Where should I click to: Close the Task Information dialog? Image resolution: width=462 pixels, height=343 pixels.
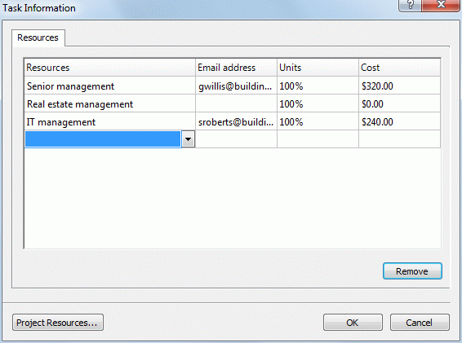440,5
